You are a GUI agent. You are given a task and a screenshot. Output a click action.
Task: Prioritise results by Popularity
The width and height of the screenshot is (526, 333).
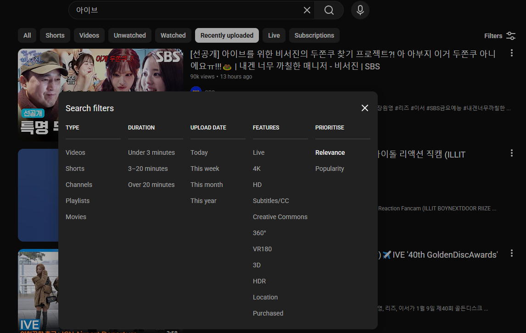[x=330, y=169]
